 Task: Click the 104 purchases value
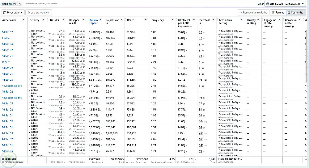click(201, 121)
